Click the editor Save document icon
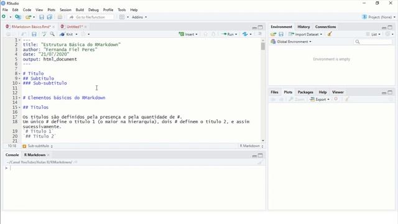Image resolution: width=398 pixels, height=224 pixels. [34, 34]
